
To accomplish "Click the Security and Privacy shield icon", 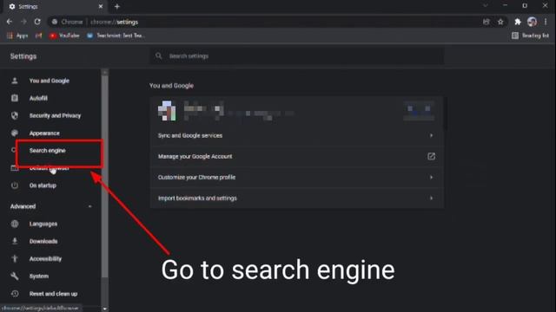I will [x=15, y=115].
